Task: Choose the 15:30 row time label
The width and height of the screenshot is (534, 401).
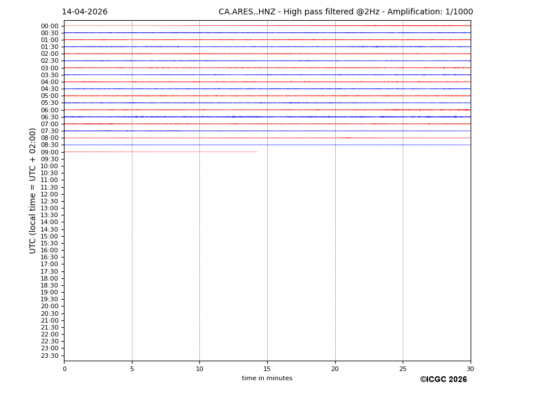Action: [50, 243]
